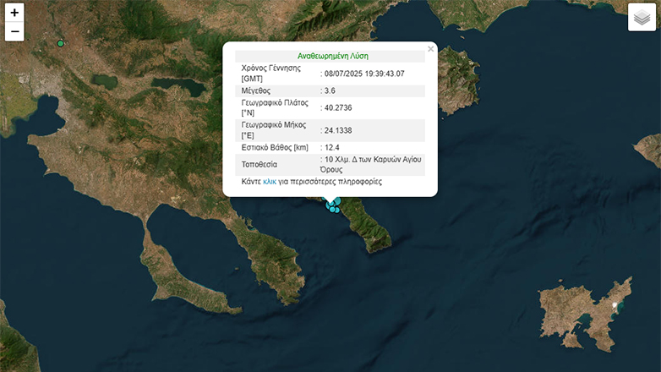Click the latitude value 40.2736
The width and height of the screenshot is (661, 372).
tap(338, 107)
